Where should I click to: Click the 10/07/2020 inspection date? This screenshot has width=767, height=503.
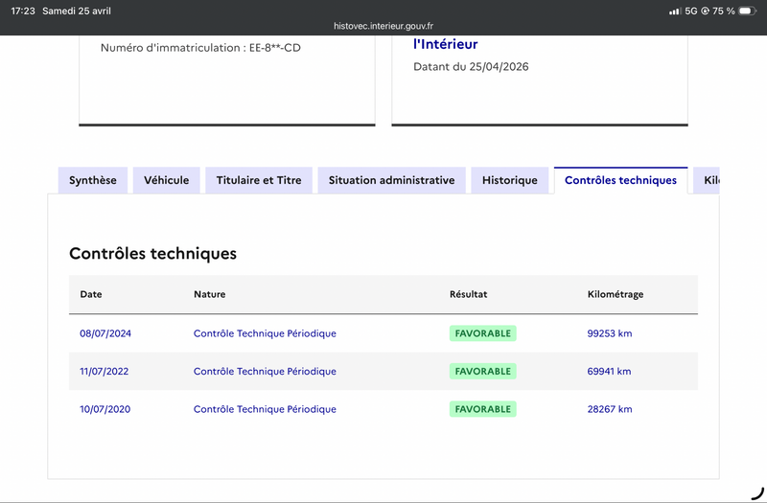105,409
